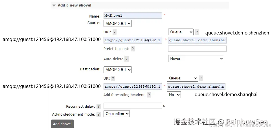
Task: Open help icon beside Destination Queue dropdown
Action: click(x=201, y=78)
